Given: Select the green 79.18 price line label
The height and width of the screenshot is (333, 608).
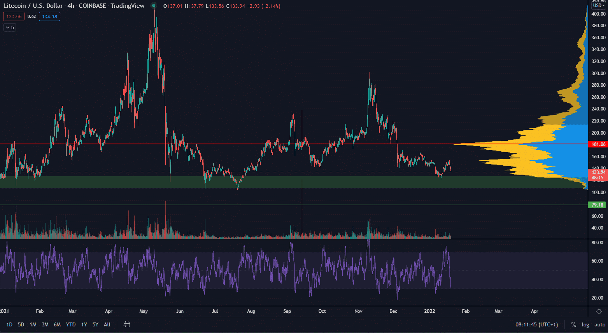Looking at the screenshot, I should coord(597,205).
